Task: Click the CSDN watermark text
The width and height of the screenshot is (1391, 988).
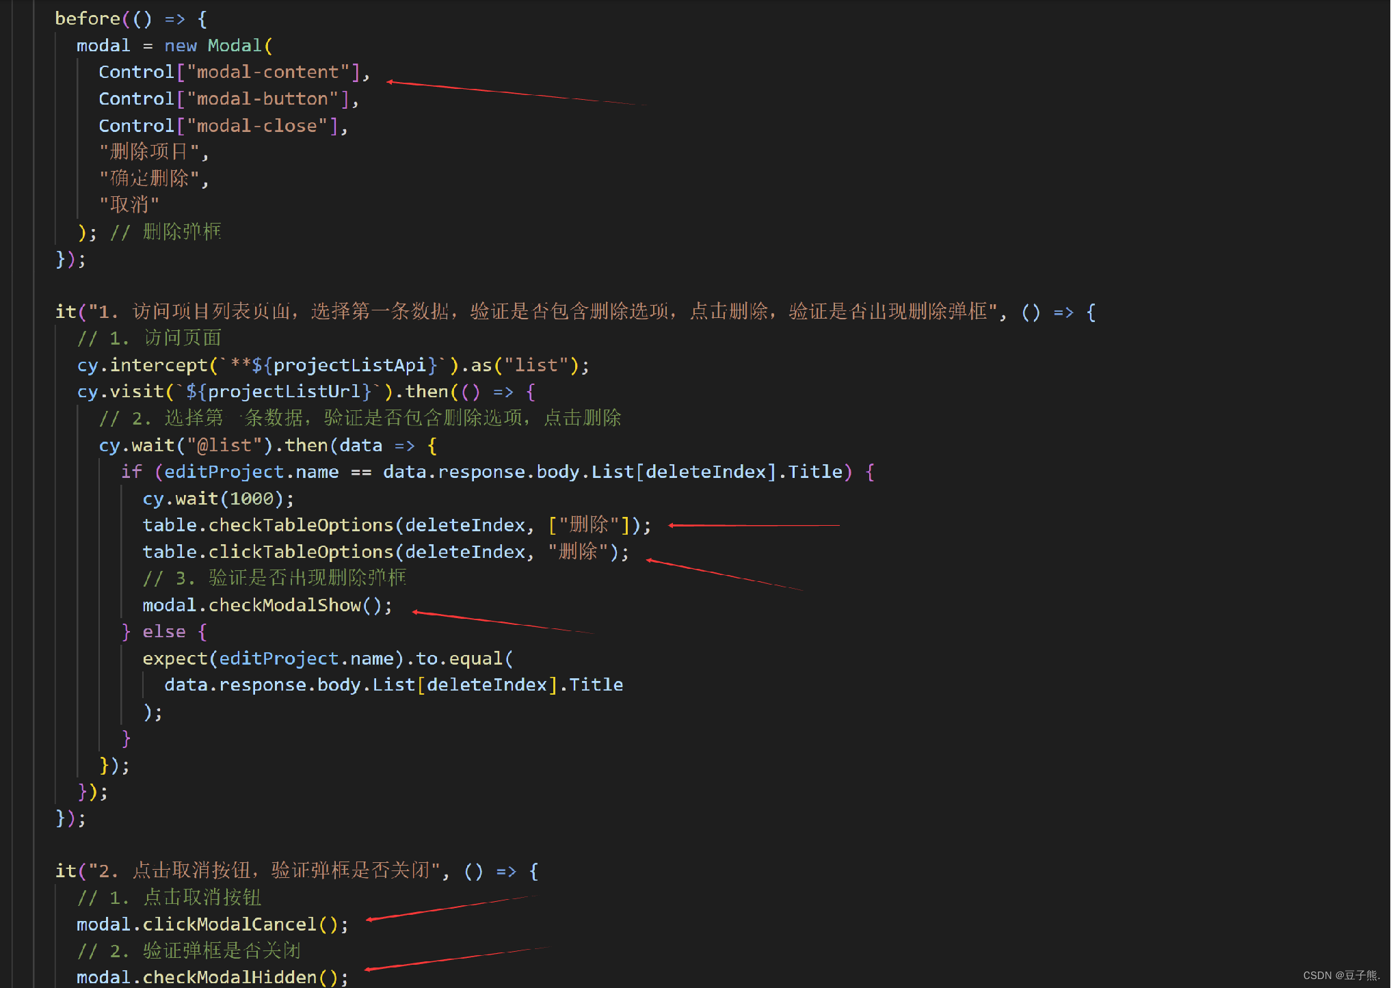Action: (1340, 976)
